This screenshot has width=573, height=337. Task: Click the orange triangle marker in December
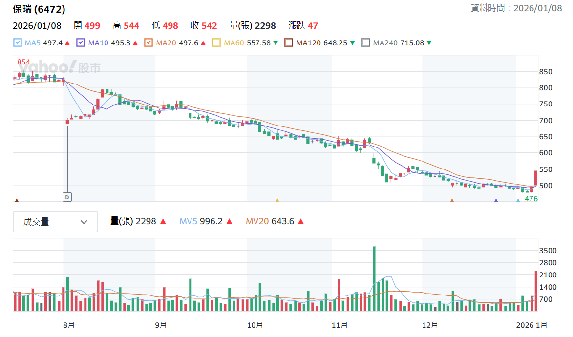[x=452, y=200]
